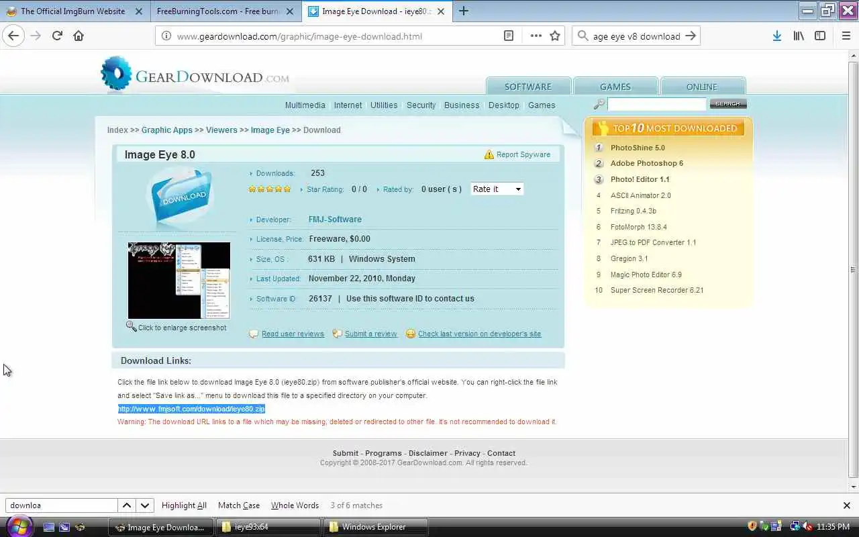Screen dimensions: 859x537
Task: Open Read user reviews link
Action: click(x=293, y=334)
